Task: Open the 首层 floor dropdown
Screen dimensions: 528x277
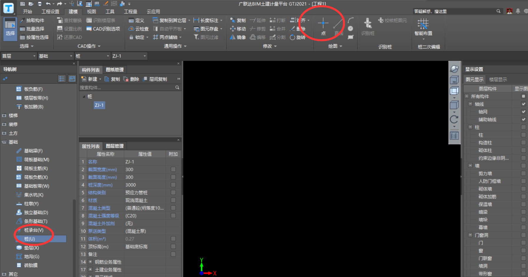Action: (x=19, y=56)
